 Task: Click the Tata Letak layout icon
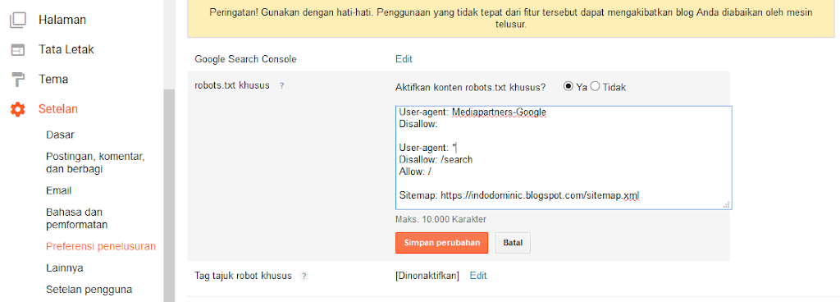(18, 50)
